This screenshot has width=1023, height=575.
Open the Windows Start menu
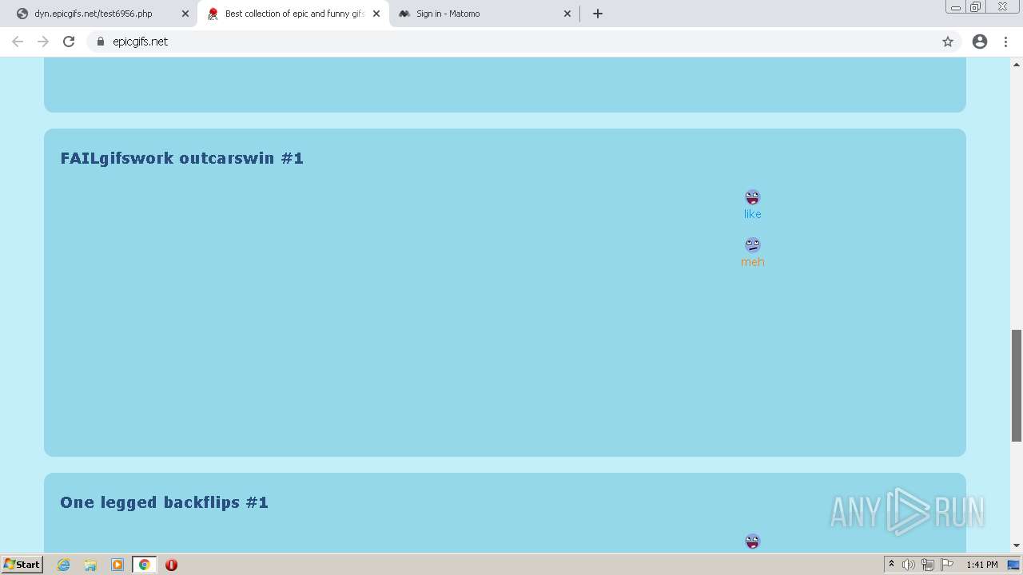point(22,565)
